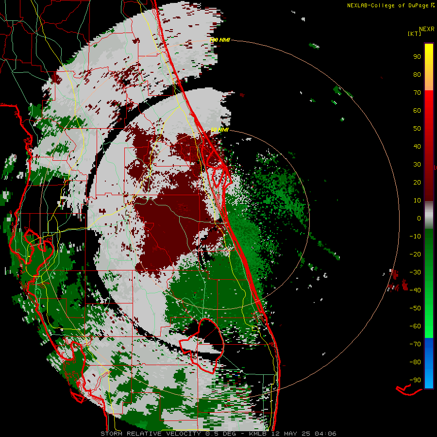The width and height of the screenshot is (437, 437).
Task: Click the 12 MAY 25 date text
Action: (291, 434)
